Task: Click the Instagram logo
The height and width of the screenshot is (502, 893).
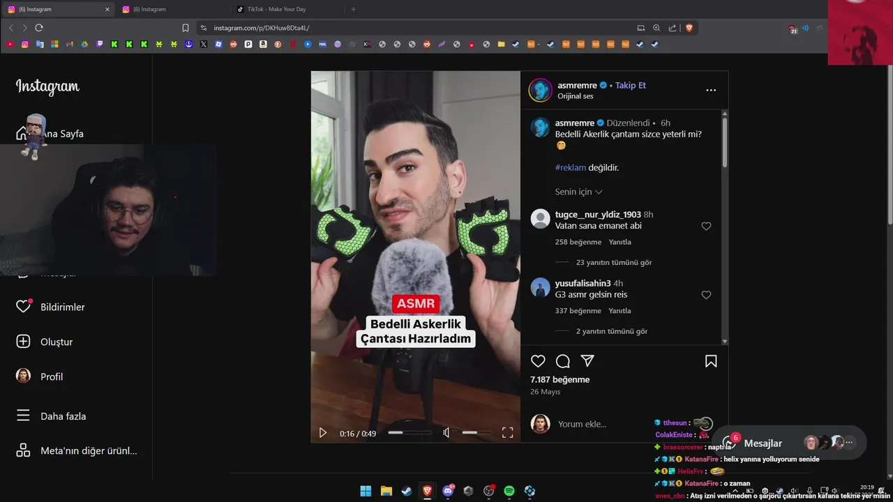Action: (x=47, y=86)
